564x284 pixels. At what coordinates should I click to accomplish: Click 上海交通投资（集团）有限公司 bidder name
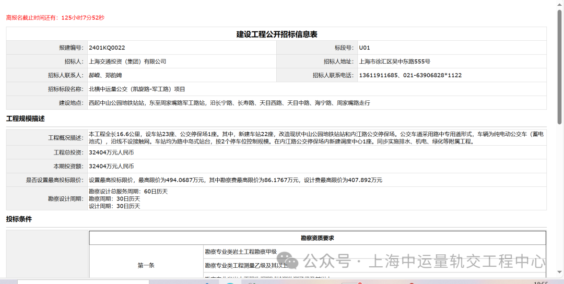click(x=127, y=62)
